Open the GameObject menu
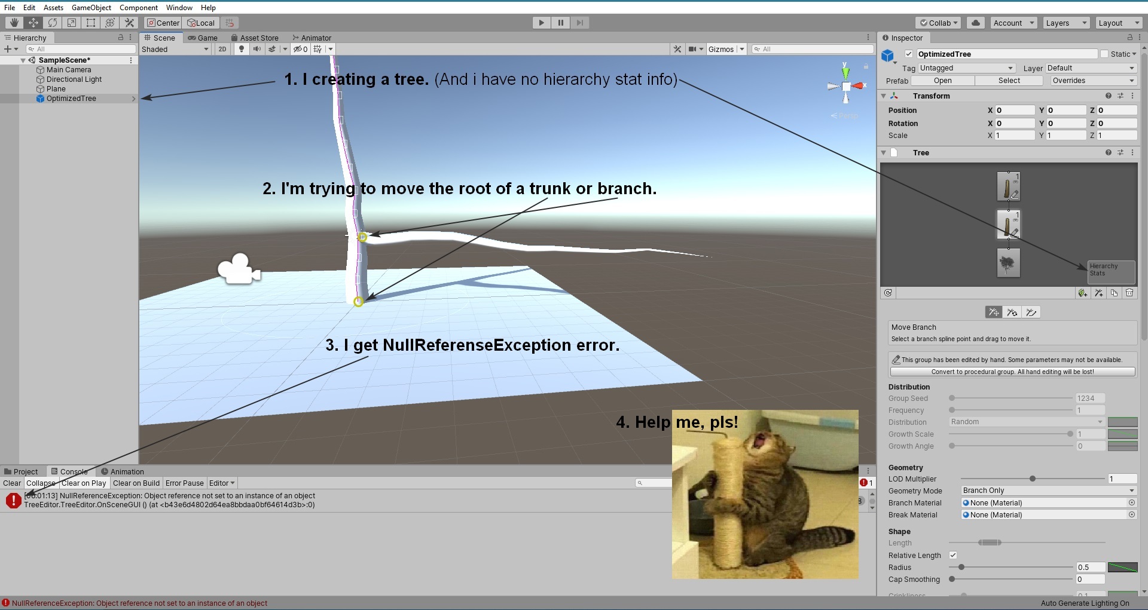 pyautogui.click(x=91, y=7)
